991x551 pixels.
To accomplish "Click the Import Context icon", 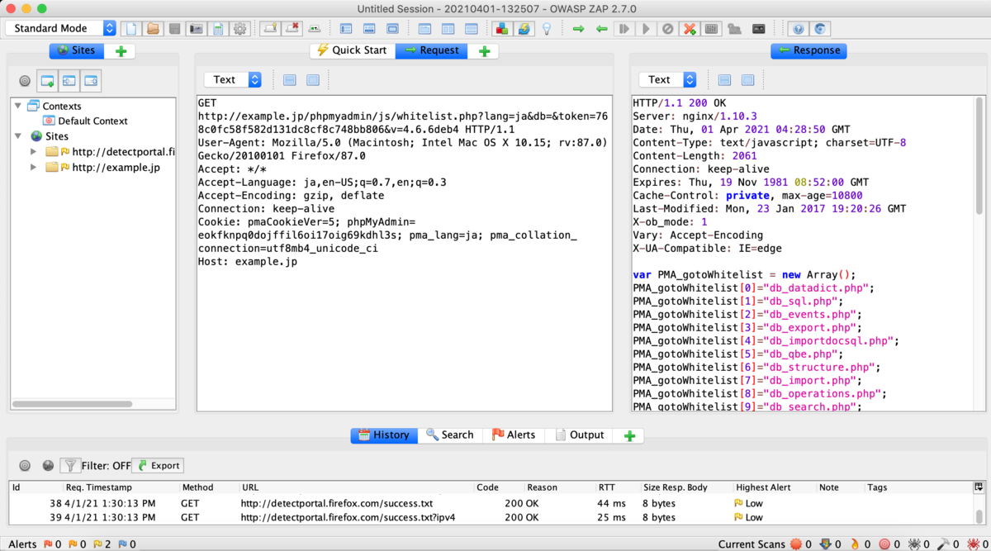I will coord(69,81).
